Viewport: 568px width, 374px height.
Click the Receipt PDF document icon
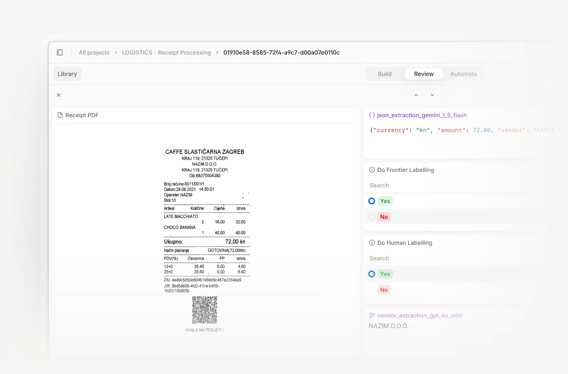tap(60, 115)
